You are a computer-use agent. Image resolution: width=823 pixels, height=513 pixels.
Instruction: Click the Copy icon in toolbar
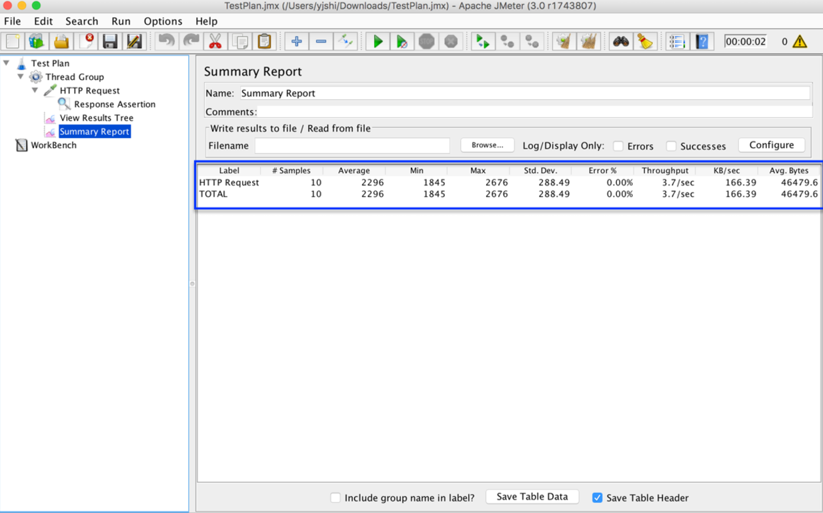[x=240, y=41]
